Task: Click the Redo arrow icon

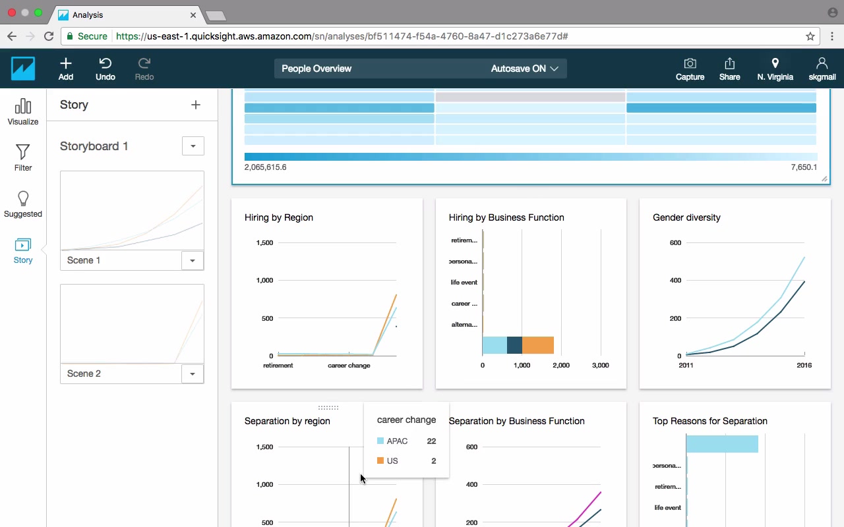Action: (x=144, y=63)
